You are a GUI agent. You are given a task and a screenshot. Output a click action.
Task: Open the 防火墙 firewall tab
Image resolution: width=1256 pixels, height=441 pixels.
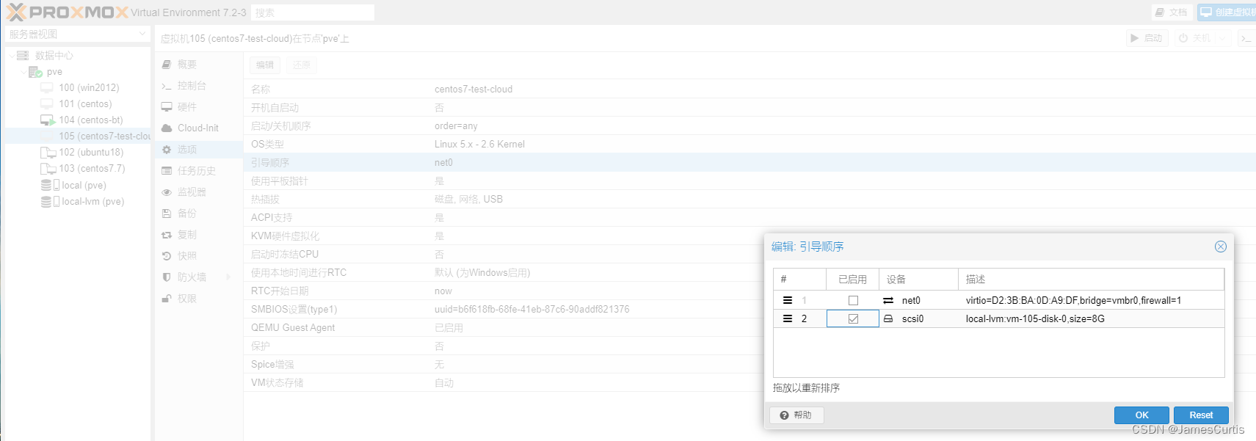pyautogui.click(x=199, y=277)
